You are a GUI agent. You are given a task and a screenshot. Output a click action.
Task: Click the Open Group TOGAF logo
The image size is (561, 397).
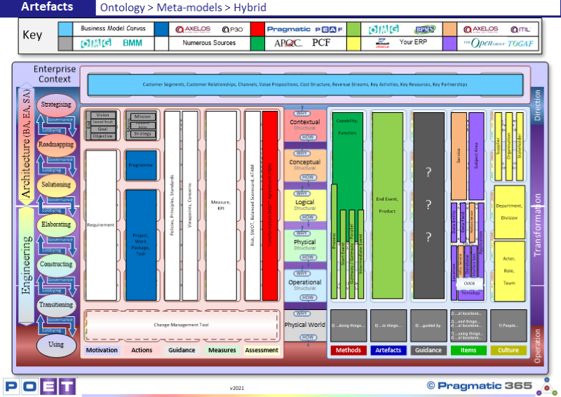(x=498, y=43)
